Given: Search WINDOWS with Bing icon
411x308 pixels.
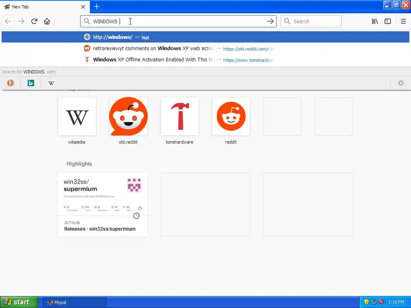Looking at the screenshot, I should tap(31, 83).
